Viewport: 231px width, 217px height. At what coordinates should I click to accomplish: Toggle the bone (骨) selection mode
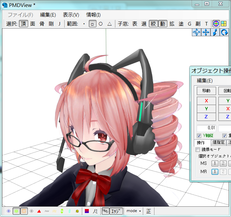(x=42, y=24)
